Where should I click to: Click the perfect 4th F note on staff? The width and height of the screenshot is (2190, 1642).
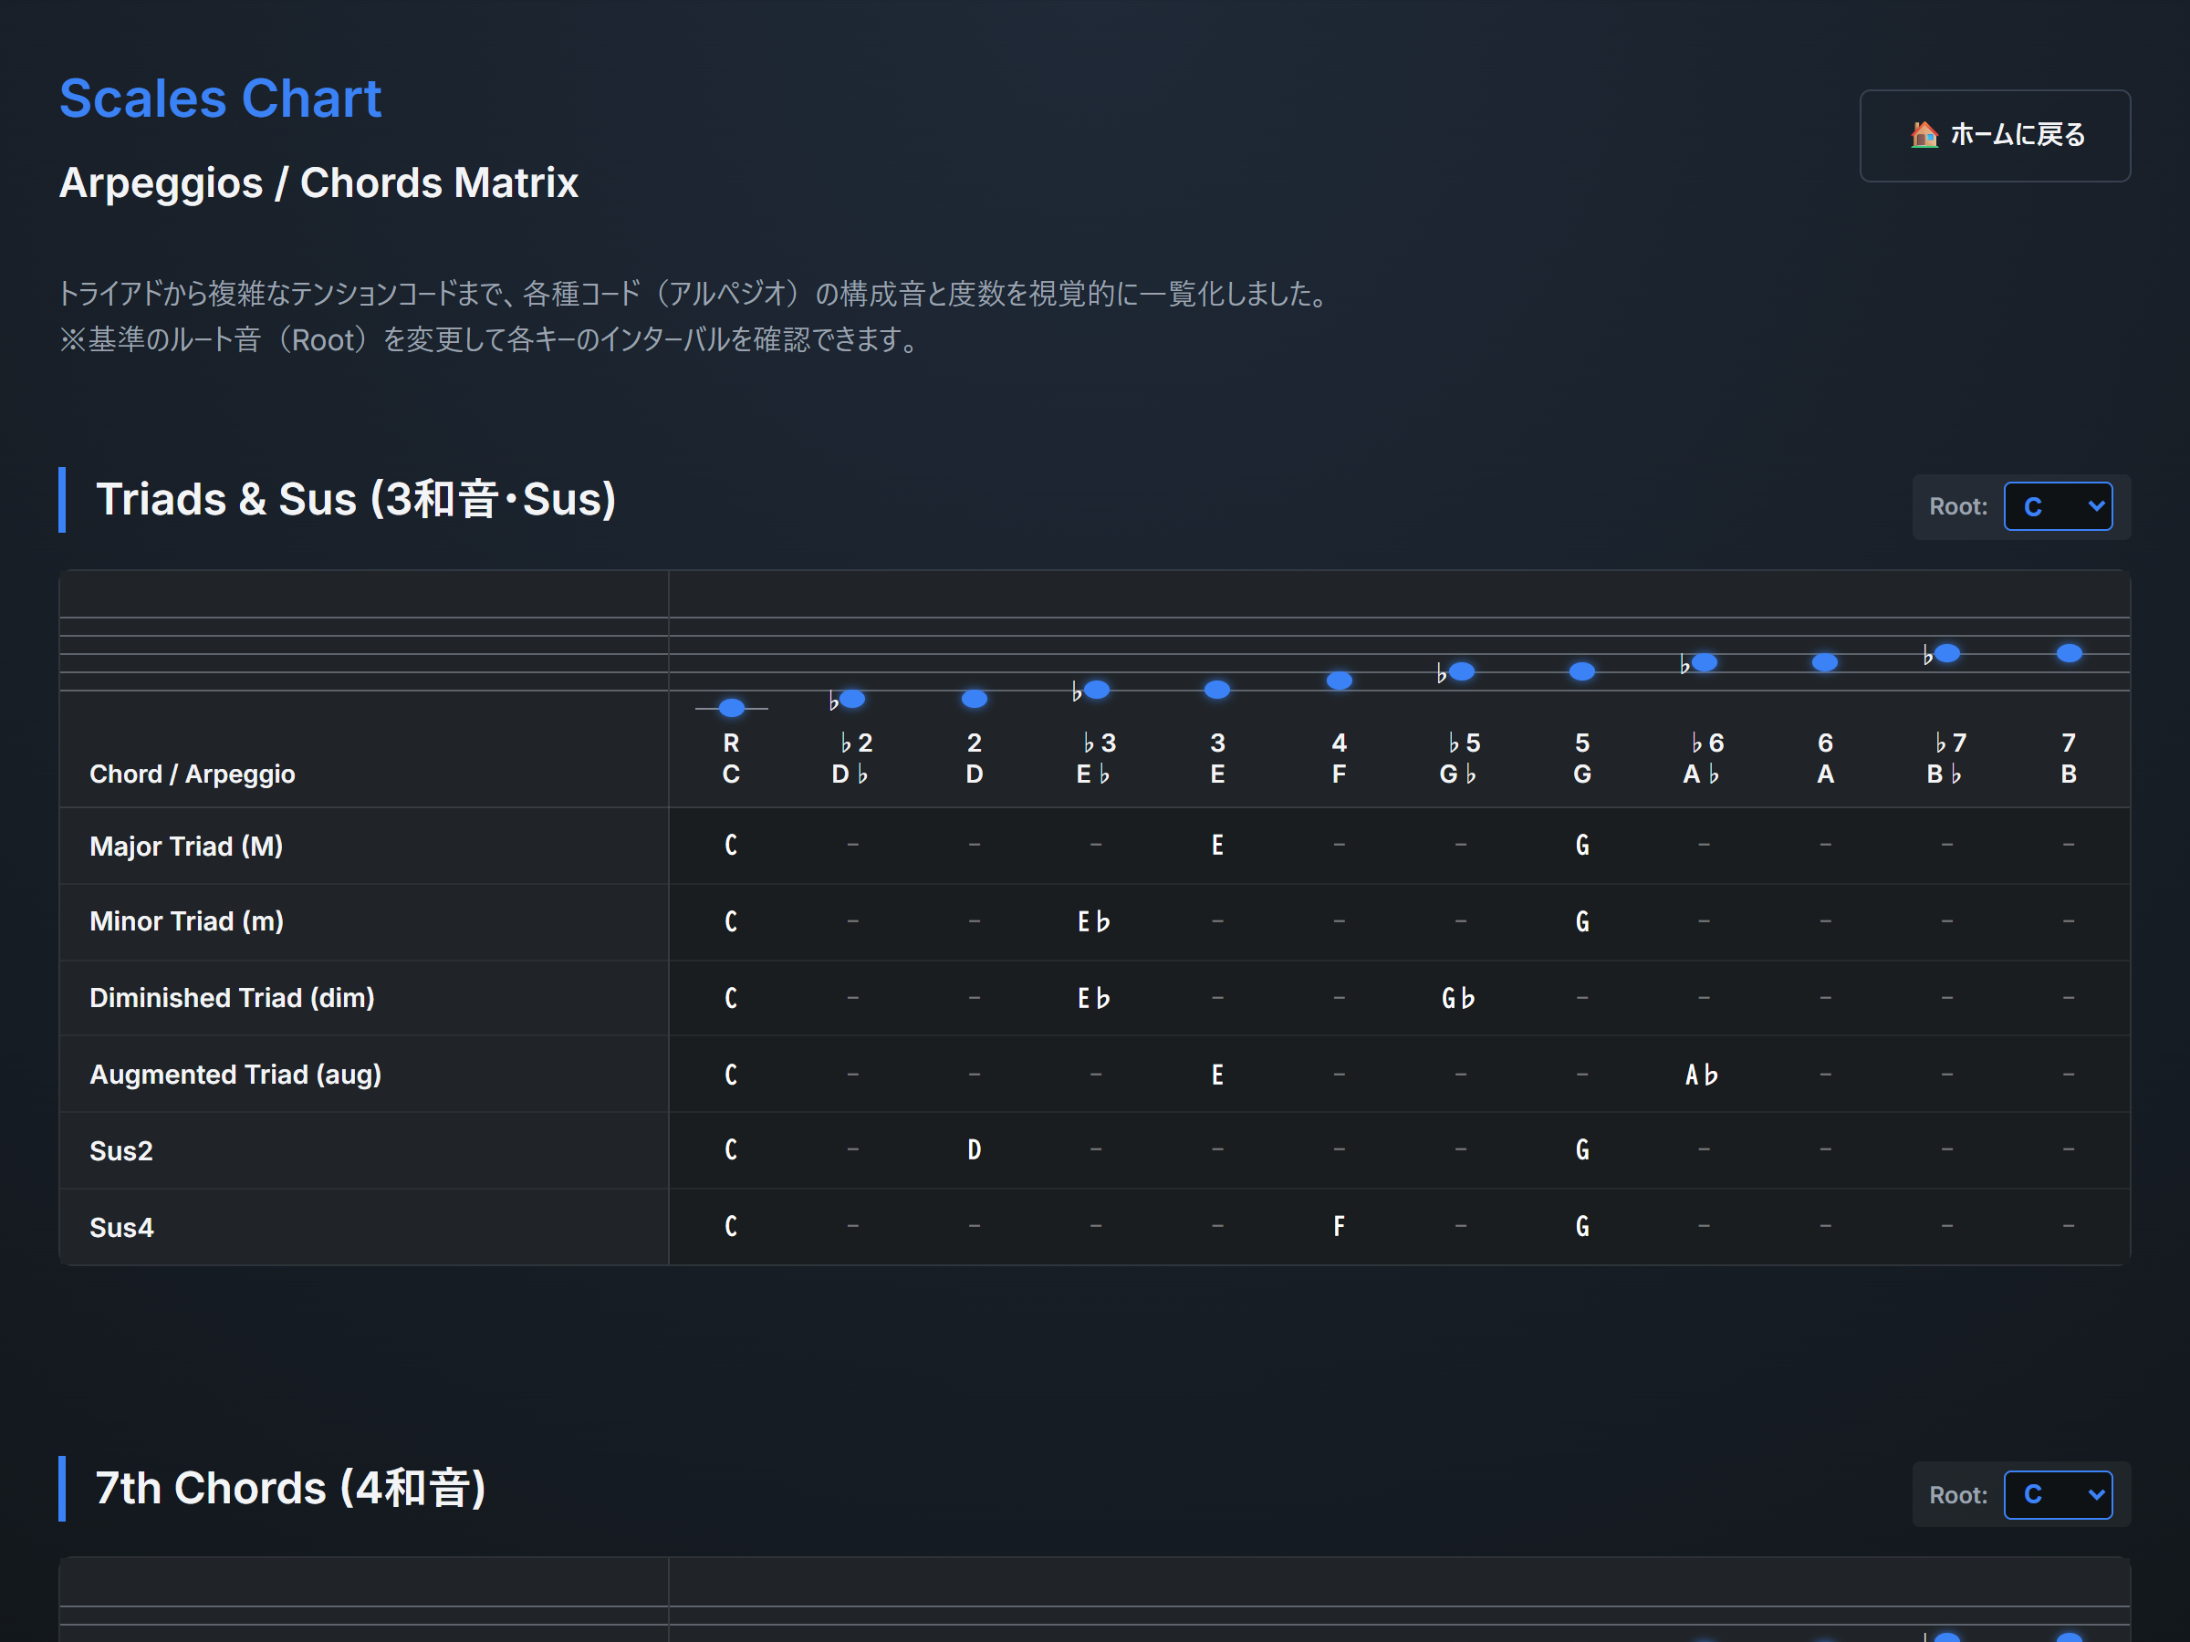[1339, 681]
